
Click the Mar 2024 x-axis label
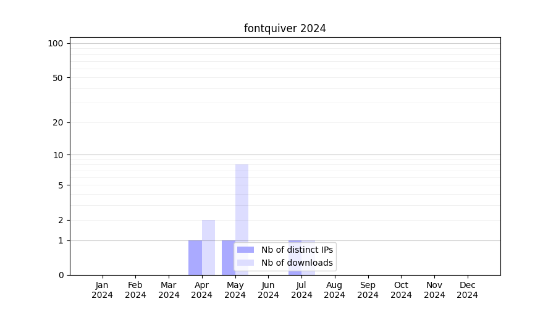(x=169, y=290)
